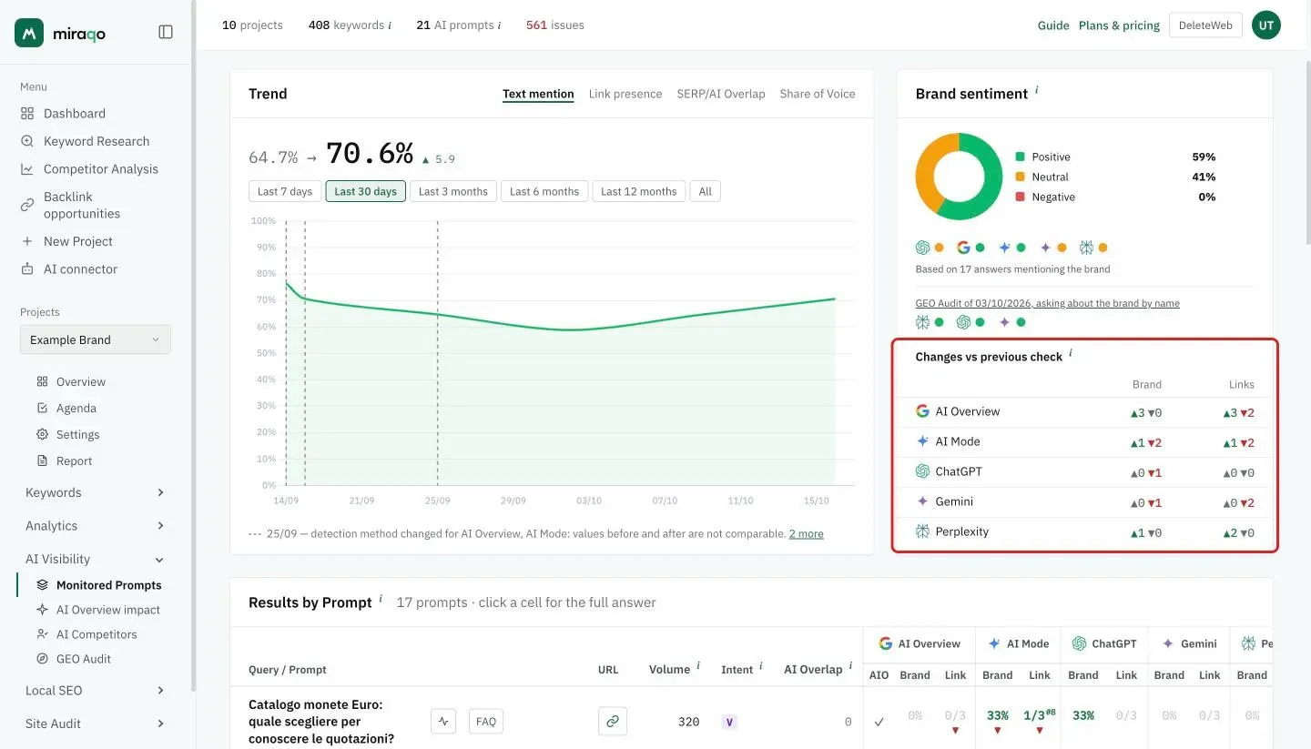
Task: Switch to the Link presence tab
Action: tap(625, 94)
